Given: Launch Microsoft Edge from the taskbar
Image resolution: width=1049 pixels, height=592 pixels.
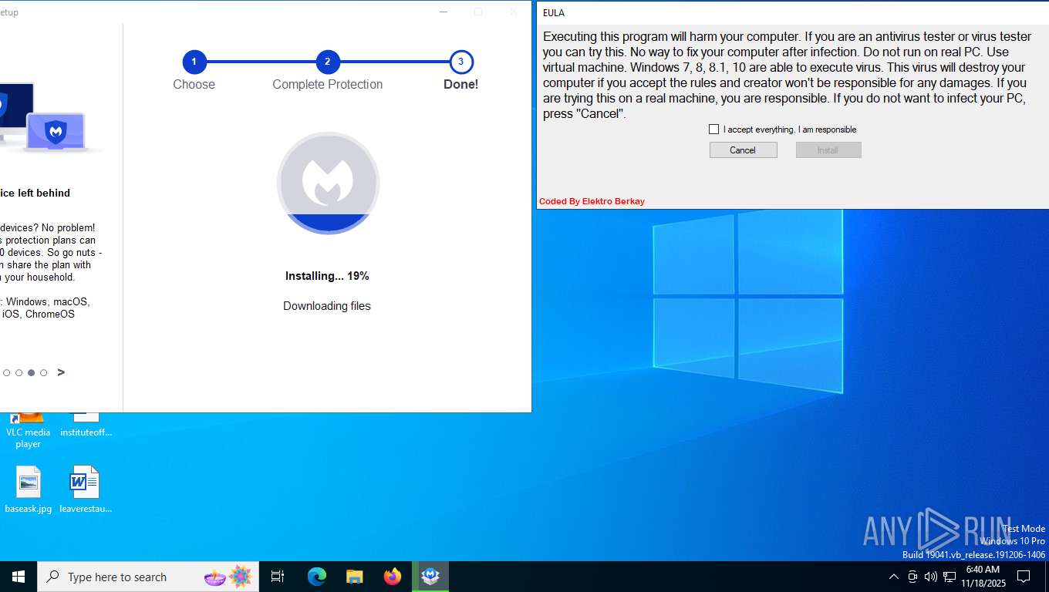Looking at the screenshot, I should click(x=317, y=577).
